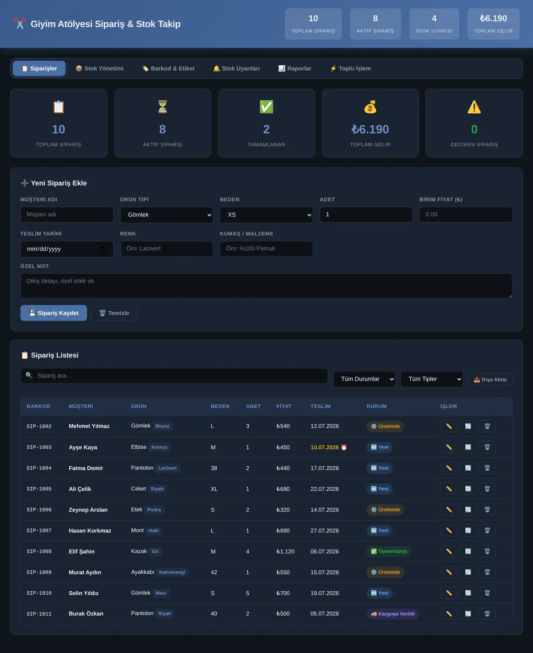Open the Barkod & Etiket tab

pyautogui.click(x=168, y=68)
